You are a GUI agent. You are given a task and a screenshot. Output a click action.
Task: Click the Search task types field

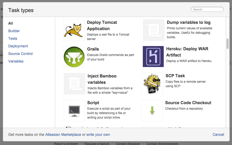(x=207, y=9)
